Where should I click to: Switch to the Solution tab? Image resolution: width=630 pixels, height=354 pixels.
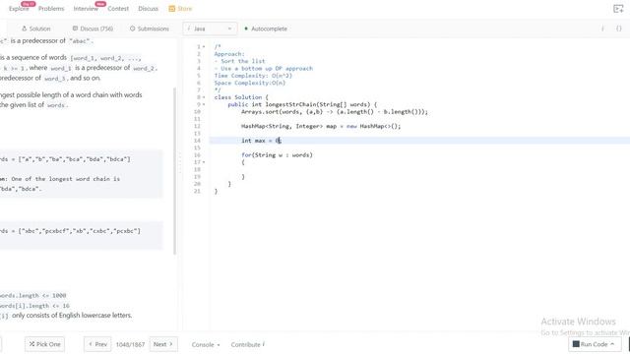click(36, 29)
